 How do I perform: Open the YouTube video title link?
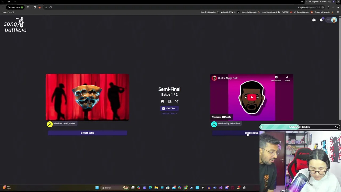(x=228, y=78)
